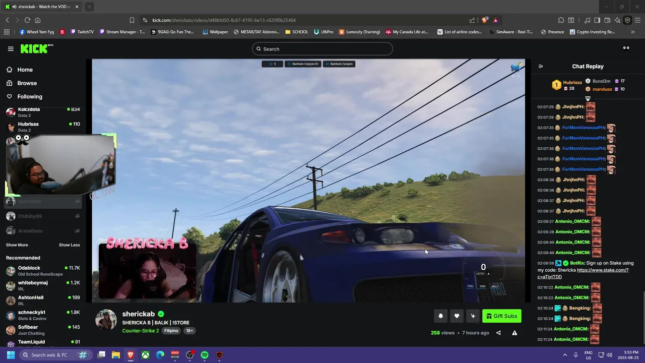Open the apps grid icon on bookmarks bar
Image resolution: width=645 pixels, height=363 pixels.
(x=7, y=32)
